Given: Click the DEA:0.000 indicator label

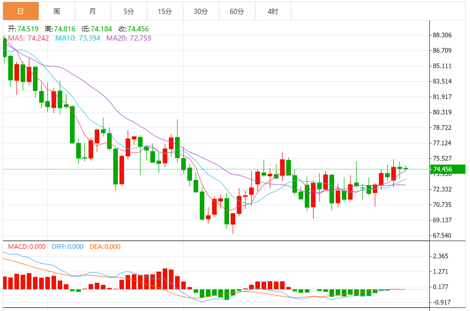Looking at the screenshot, I should click(x=105, y=247).
